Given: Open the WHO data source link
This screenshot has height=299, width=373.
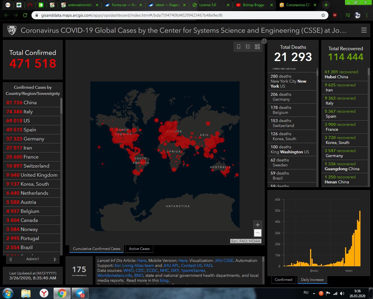Looking at the screenshot, I should tap(129, 270).
